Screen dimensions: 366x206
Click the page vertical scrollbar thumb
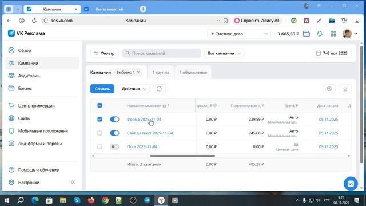point(361,104)
